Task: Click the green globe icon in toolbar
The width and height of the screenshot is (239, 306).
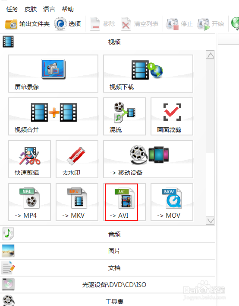Action: 235,24
